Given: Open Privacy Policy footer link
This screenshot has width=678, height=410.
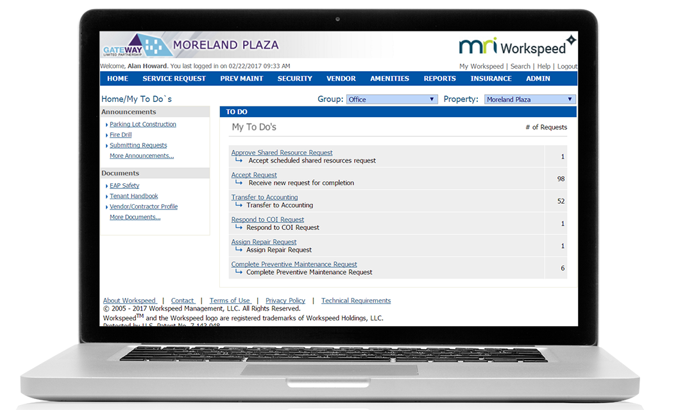Looking at the screenshot, I should [x=285, y=300].
